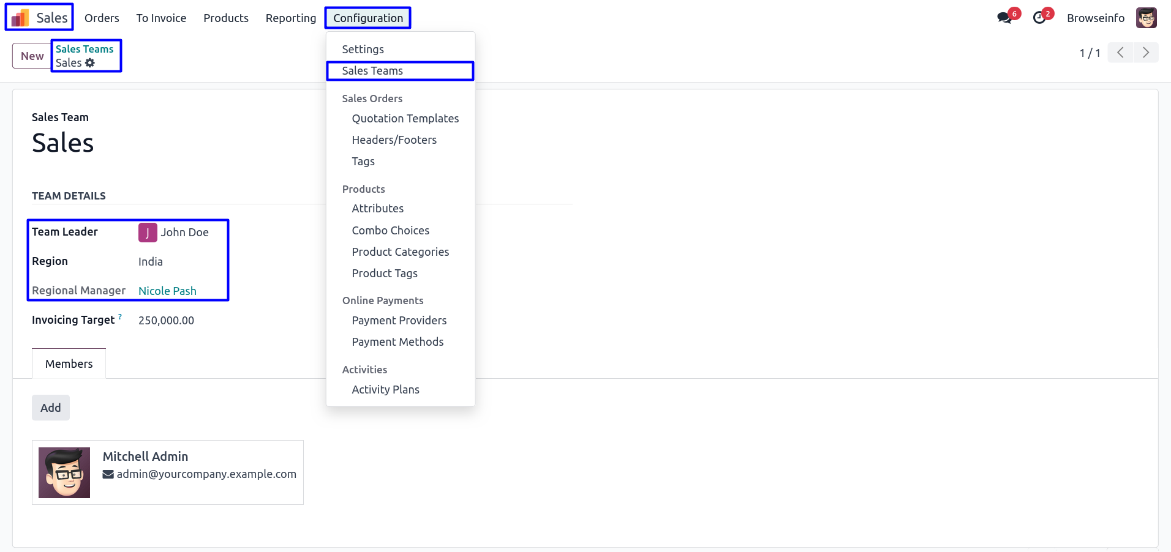Go to previous record arrow
The height and width of the screenshot is (552, 1171).
click(1120, 53)
